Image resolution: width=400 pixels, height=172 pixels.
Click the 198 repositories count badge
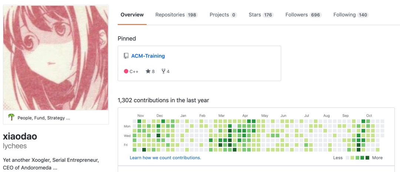192,15
